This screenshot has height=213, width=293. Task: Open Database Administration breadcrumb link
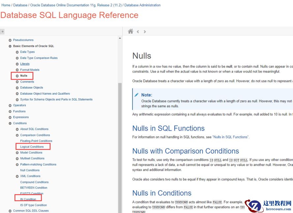[x=142, y=5]
